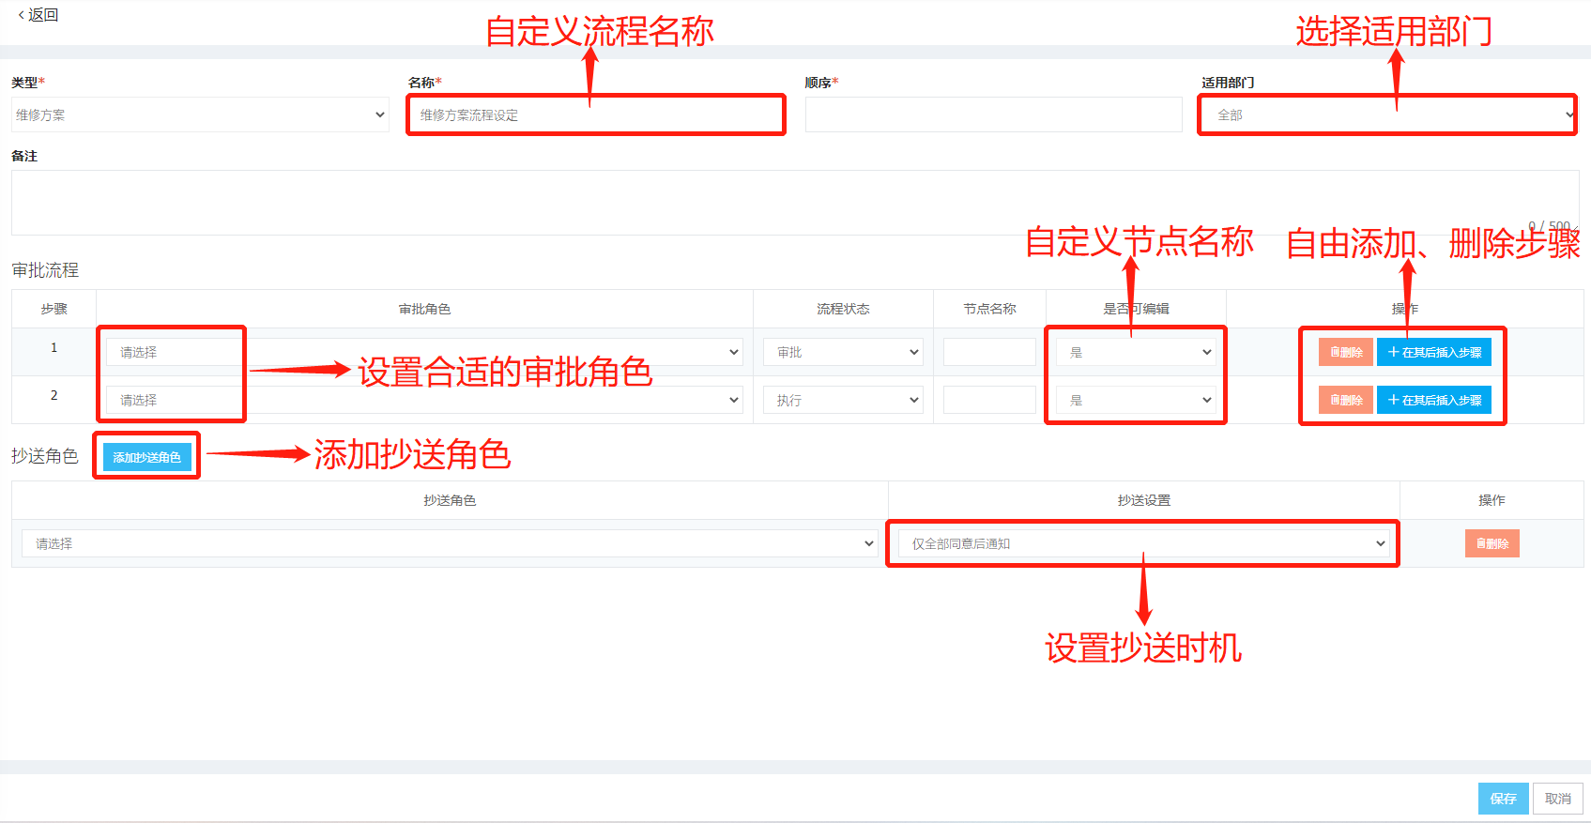Open the 适用部门 dropdown showing 全部
1591x823 pixels.
(x=1387, y=114)
